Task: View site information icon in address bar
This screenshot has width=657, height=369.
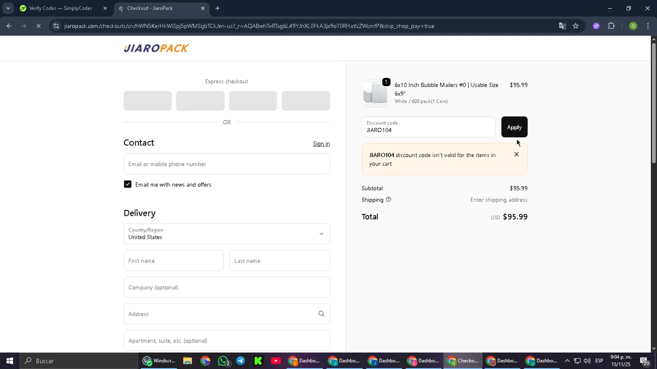Action: pyautogui.click(x=56, y=26)
